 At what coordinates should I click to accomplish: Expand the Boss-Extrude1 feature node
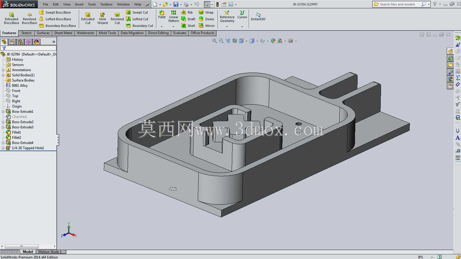[x=3, y=112]
